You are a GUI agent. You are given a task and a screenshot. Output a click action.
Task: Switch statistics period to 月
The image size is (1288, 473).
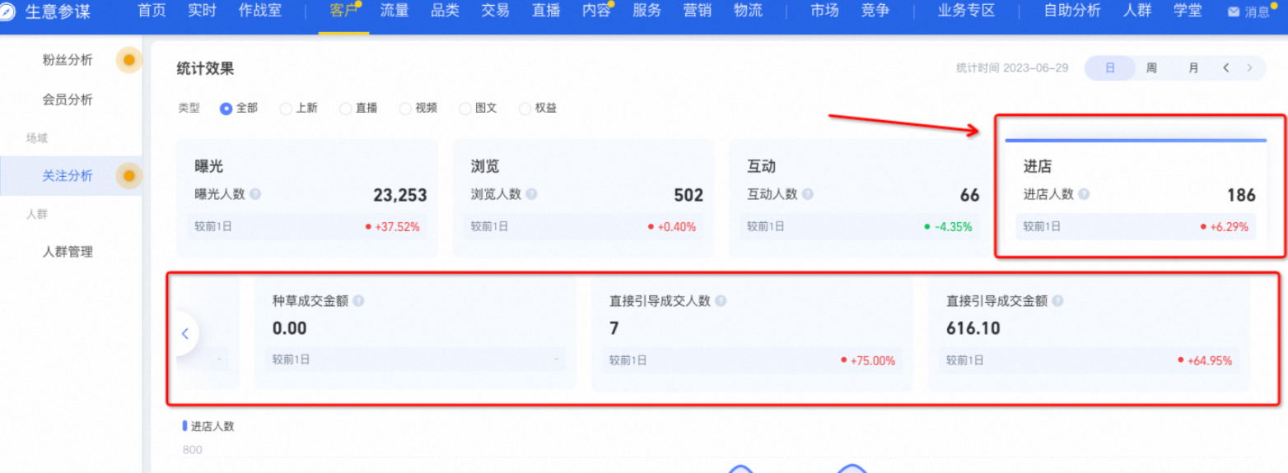[x=1193, y=68]
